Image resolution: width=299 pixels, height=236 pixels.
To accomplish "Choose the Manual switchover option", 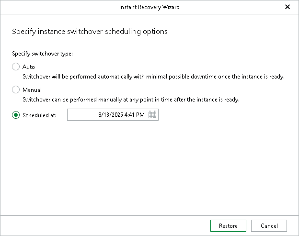I will pyautogui.click(x=16, y=90).
